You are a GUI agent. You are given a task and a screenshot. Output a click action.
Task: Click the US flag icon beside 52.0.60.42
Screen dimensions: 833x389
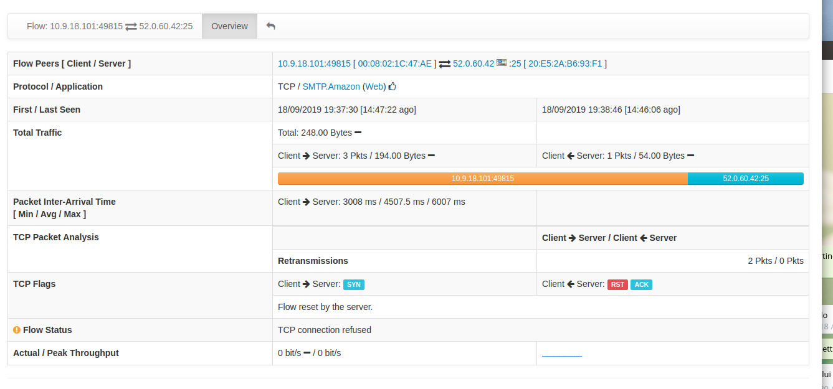[502, 62]
